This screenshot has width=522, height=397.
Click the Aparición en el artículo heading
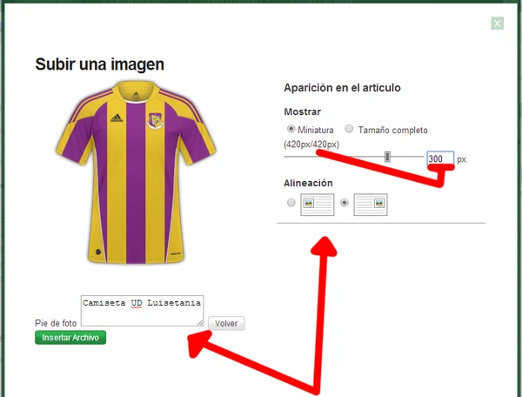pyautogui.click(x=342, y=88)
